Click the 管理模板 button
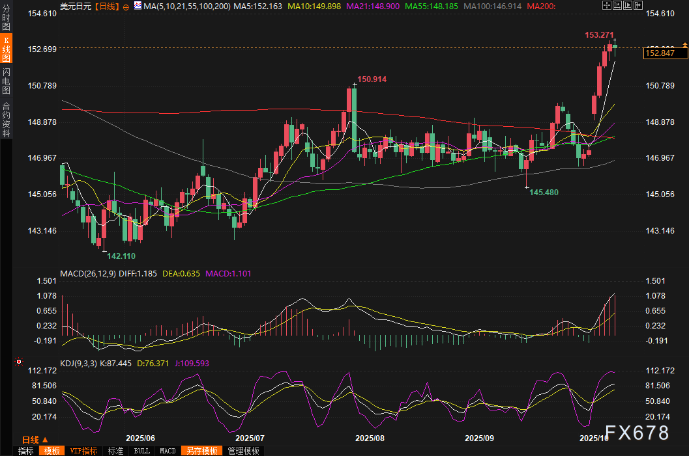This screenshot has height=456, width=689. [x=243, y=451]
